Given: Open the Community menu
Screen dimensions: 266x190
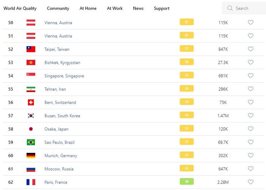Looking at the screenshot, I should [58, 8].
